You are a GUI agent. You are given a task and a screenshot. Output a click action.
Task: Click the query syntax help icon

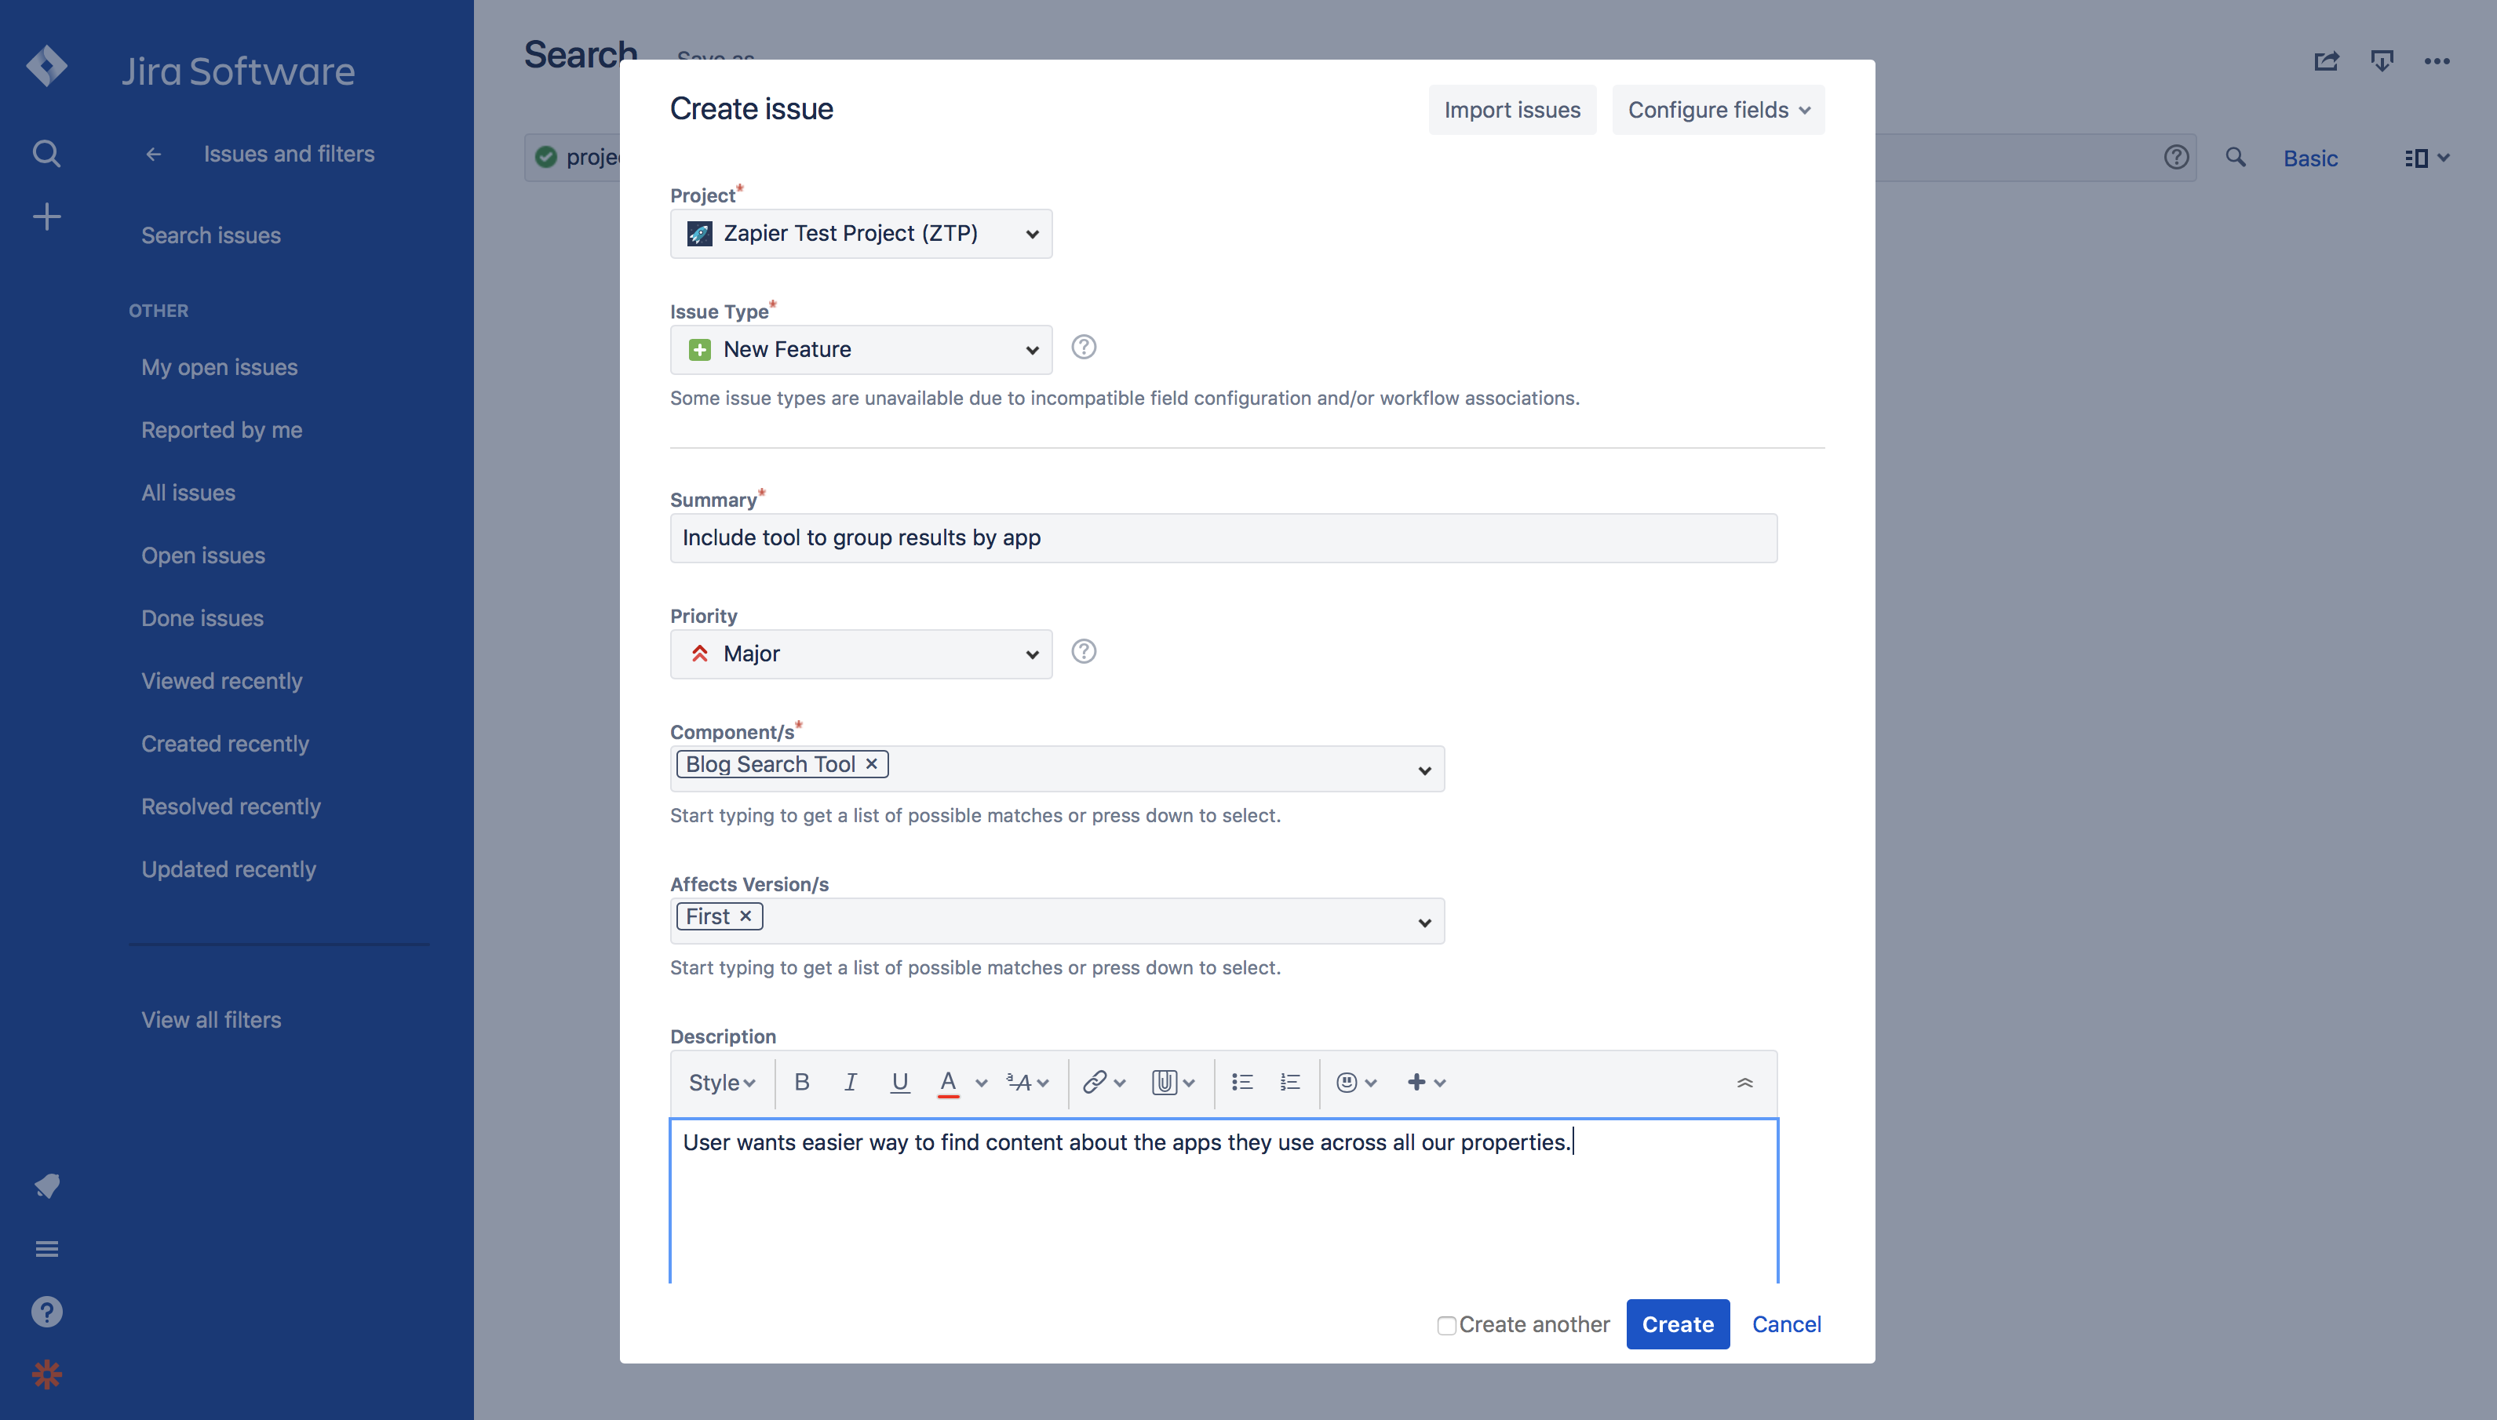2176,157
